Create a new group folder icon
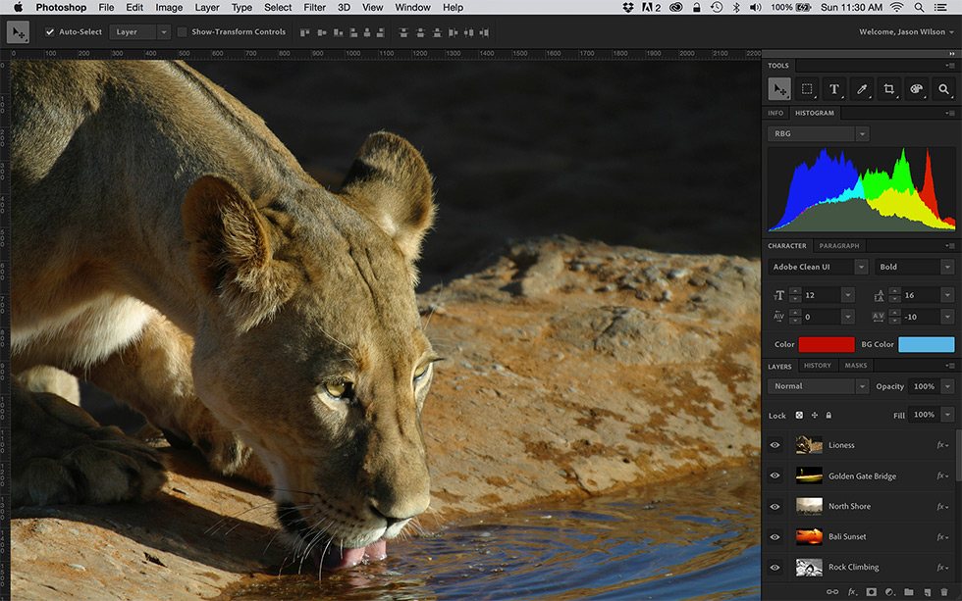The width and height of the screenshot is (962, 601). tap(908, 592)
